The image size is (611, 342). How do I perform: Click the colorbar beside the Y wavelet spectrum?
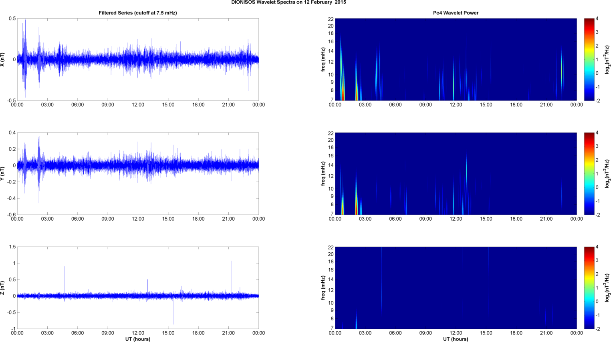[589, 173]
